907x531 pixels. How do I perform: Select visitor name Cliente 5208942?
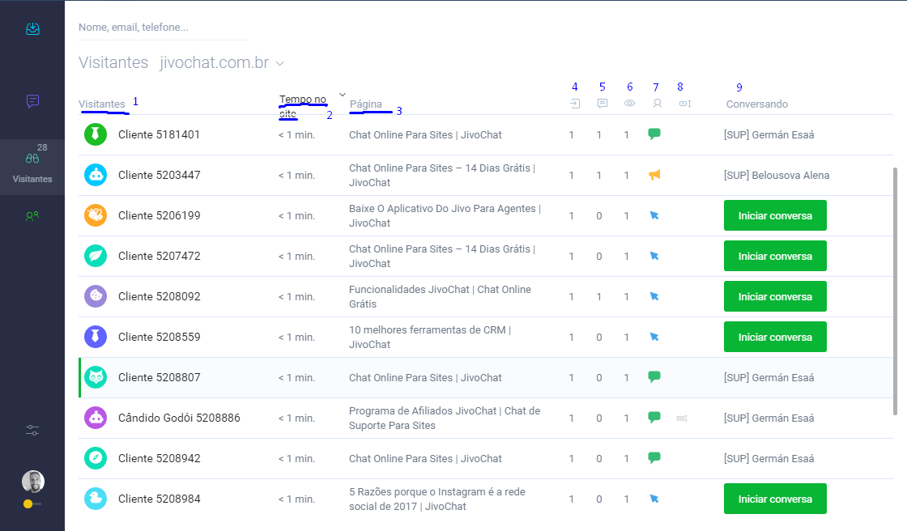tap(159, 459)
